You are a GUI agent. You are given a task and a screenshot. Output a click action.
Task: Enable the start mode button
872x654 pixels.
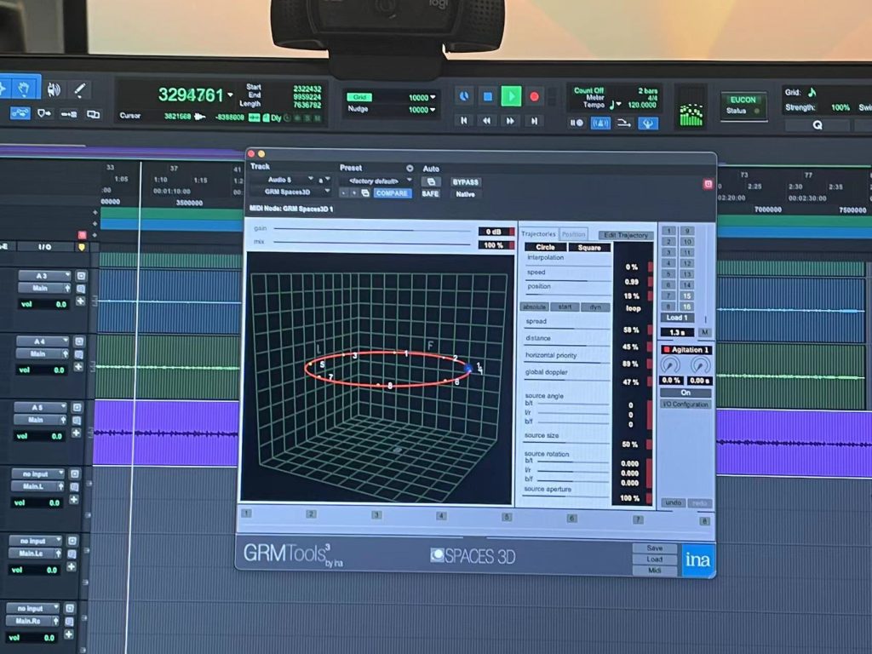565,307
